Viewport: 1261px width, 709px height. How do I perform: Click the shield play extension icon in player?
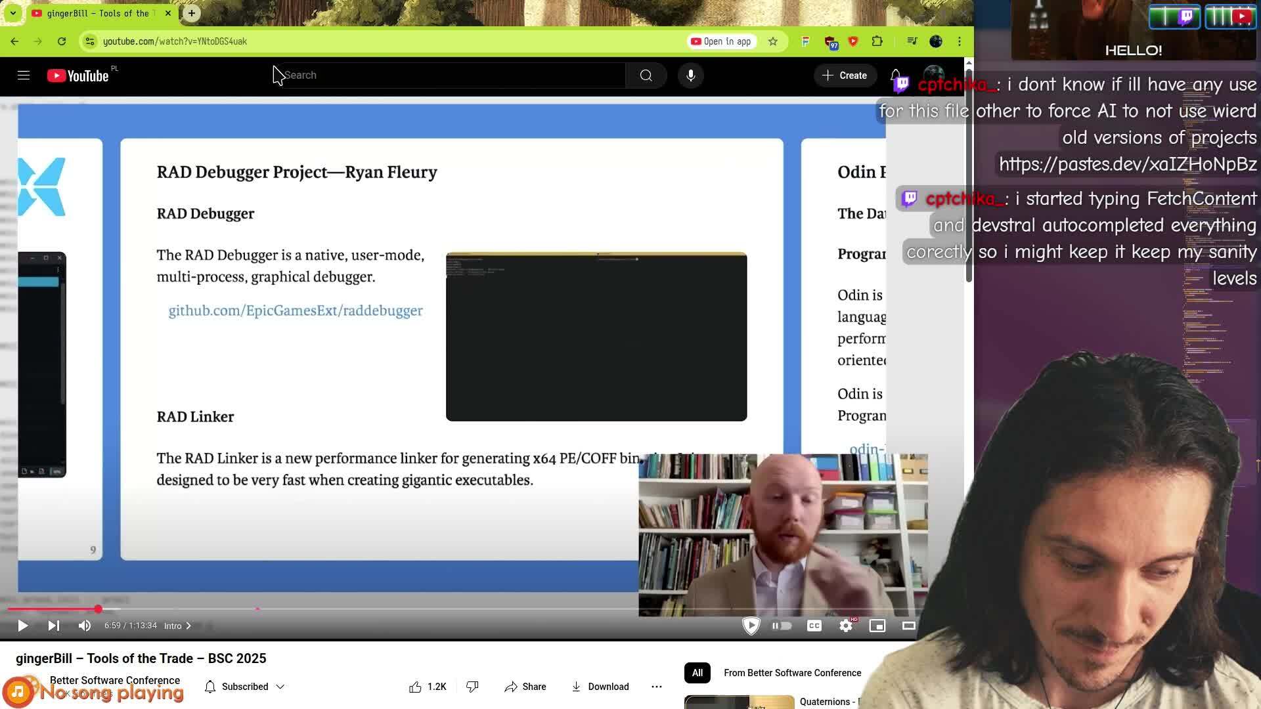751,626
